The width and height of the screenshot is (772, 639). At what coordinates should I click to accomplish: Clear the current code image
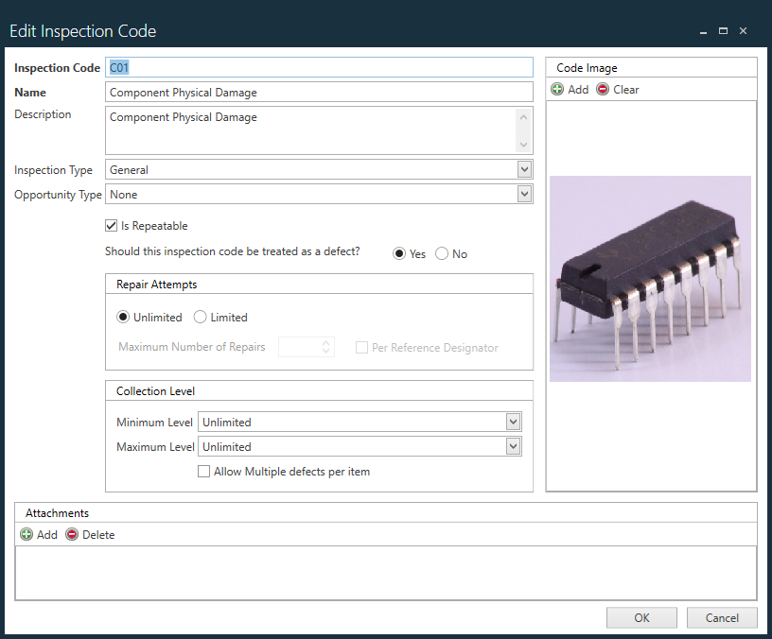click(618, 89)
